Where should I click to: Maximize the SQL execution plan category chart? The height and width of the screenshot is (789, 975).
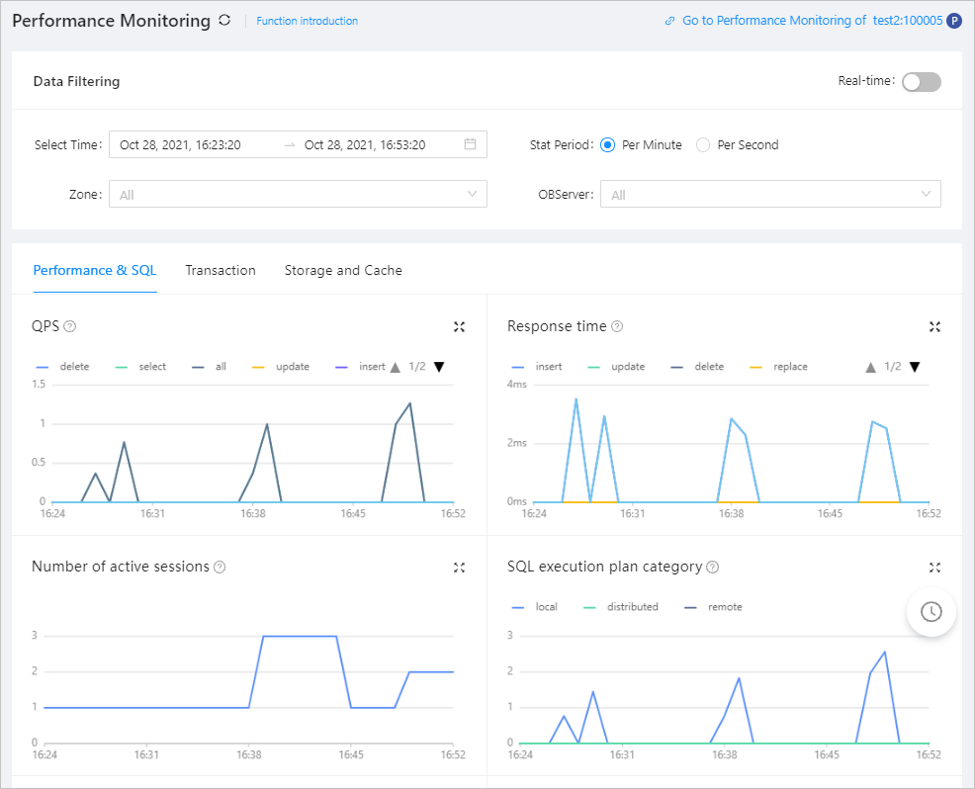click(x=934, y=568)
